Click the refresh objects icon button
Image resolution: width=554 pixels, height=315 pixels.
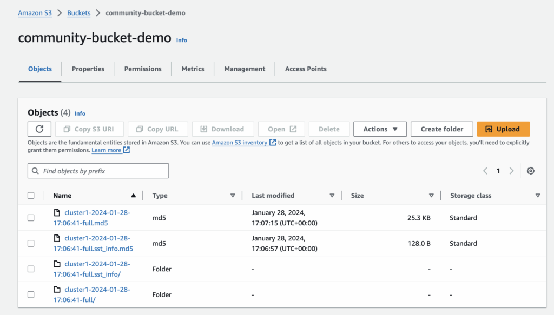[x=39, y=129]
